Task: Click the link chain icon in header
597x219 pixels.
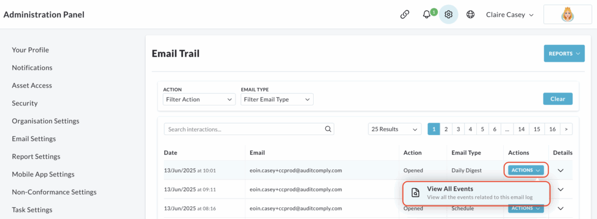Action: coord(405,15)
